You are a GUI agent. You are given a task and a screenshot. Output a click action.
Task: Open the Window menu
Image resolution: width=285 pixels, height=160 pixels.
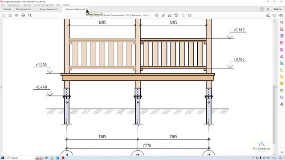coord(58,5)
